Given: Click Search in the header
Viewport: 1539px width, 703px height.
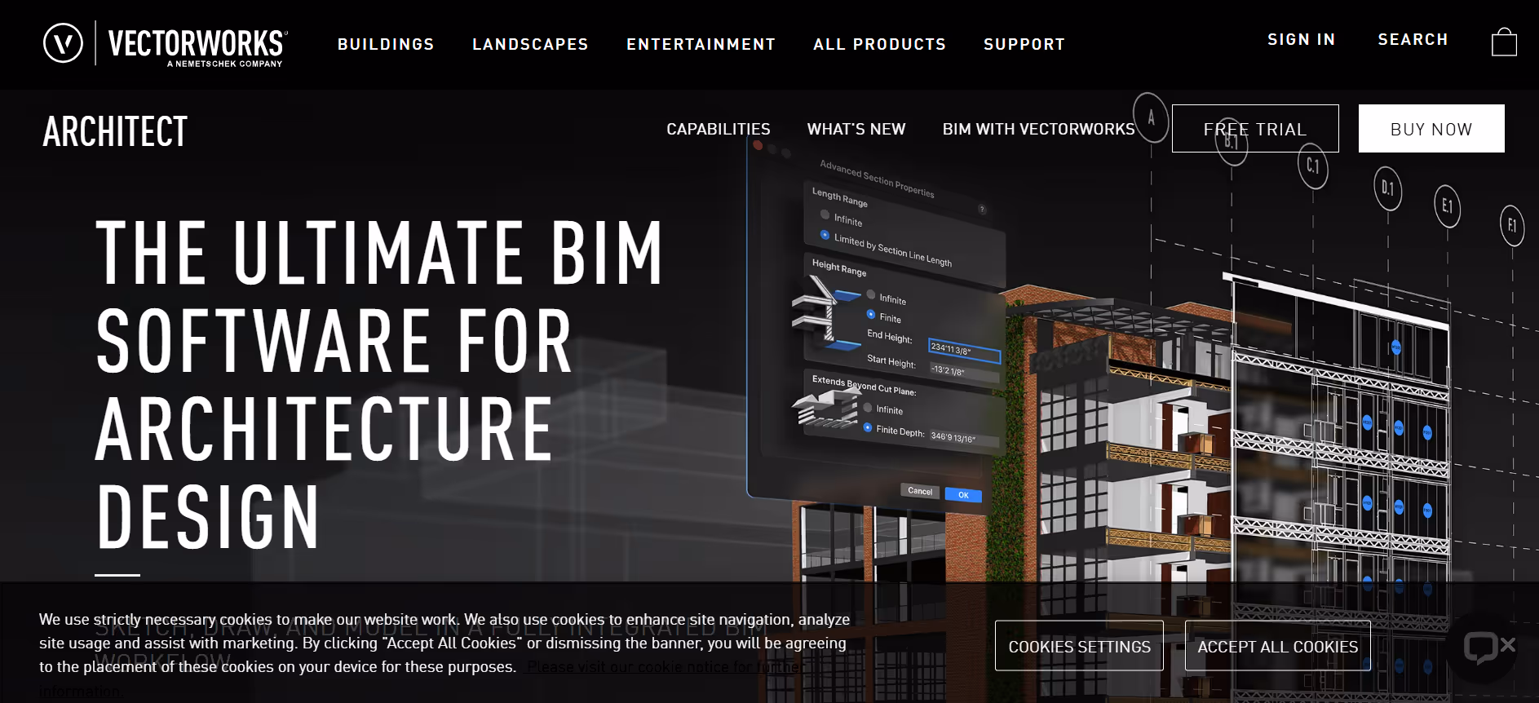Looking at the screenshot, I should [1413, 39].
